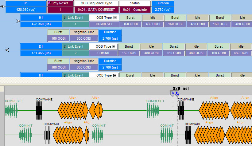Viewport: 252px width, 146px height.
Task: Click the Link-Event number 1 cell
Action: [76, 24]
